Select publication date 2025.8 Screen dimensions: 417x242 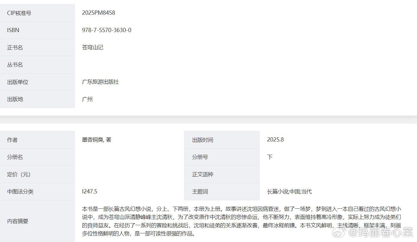tap(275, 140)
